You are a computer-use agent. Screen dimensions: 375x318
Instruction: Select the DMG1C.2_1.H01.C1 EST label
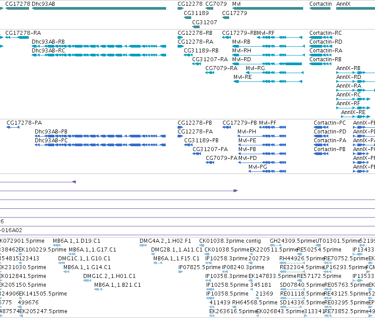pyautogui.click(x=109, y=276)
